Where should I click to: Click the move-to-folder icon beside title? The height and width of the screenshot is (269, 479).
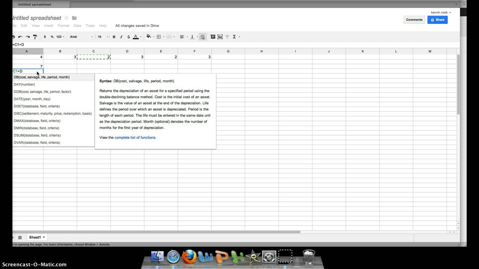pos(74,18)
